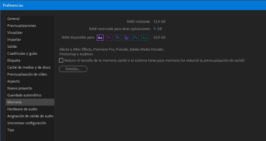Click the After Effects Ae icon

pos(100,38)
